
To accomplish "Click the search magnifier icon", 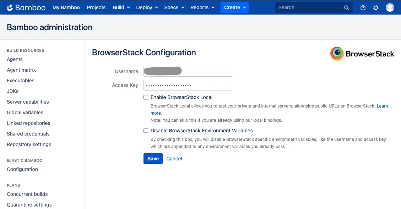I will (x=346, y=7).
